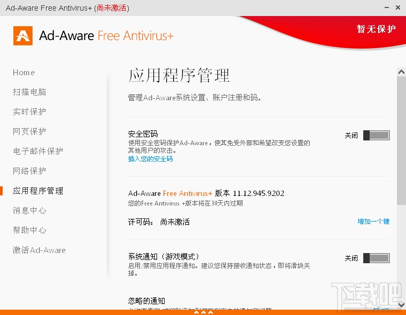Click the vertical scrollbar thumb
Image resolution: width=406 pixels, height=315 pixels.
(401, 140)
